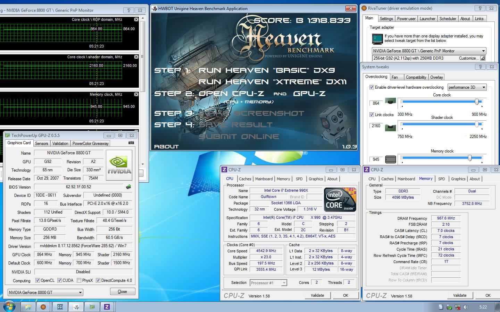Click the monitor icon under Target adapter
This screenshot has width=500, height=312.
(x=377, y=39)
